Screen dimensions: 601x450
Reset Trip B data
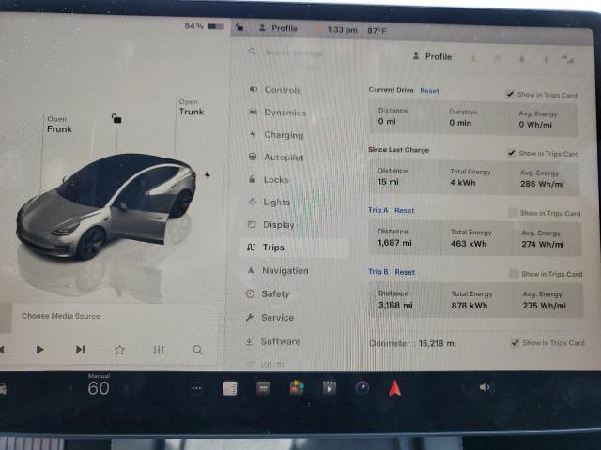coord(405,272)
